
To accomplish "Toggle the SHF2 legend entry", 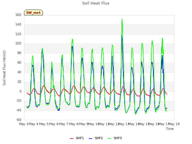I will pyautogui.click(x=96, y=138).
